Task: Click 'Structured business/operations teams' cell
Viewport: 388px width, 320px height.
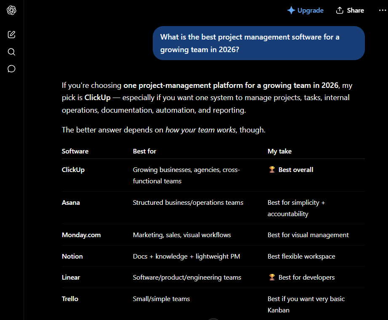Action: (188, 203)
